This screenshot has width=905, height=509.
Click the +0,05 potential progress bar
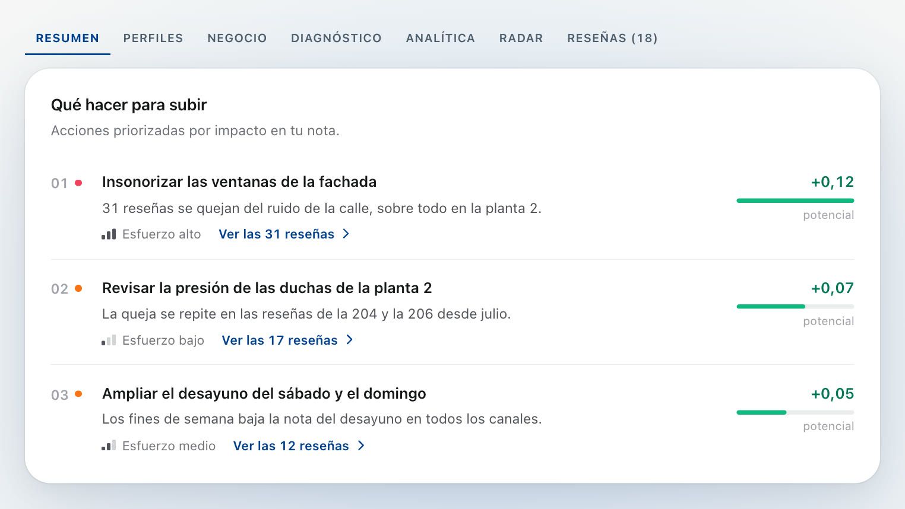[x=795, y=412]
